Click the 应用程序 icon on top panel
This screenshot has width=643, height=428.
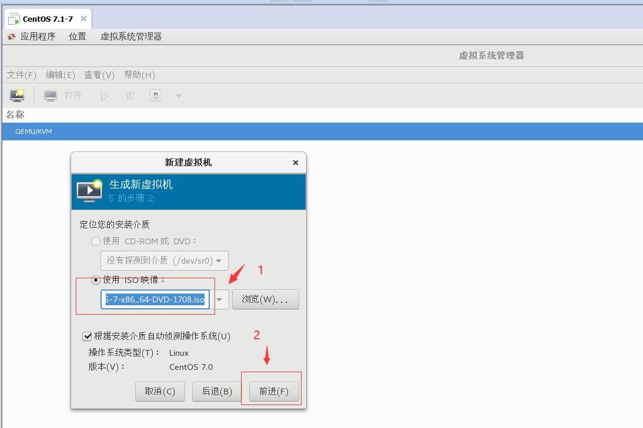click(x=12, y=36)
